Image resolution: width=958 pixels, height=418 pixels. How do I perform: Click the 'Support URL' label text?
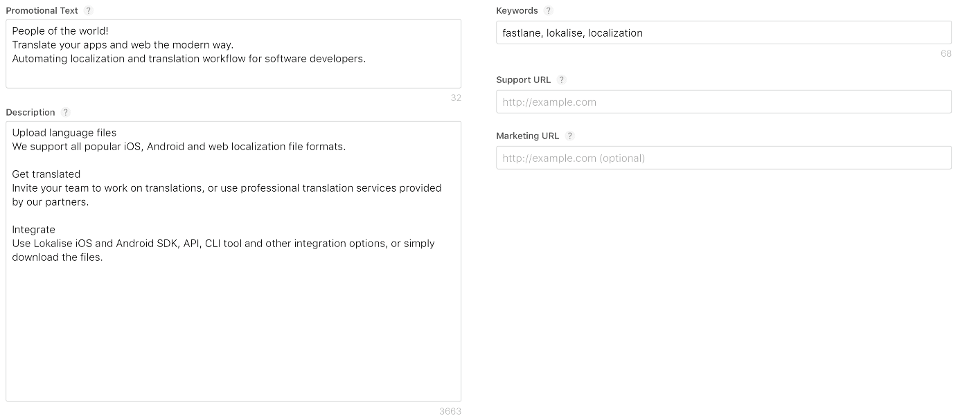click(x=523, y=80)
